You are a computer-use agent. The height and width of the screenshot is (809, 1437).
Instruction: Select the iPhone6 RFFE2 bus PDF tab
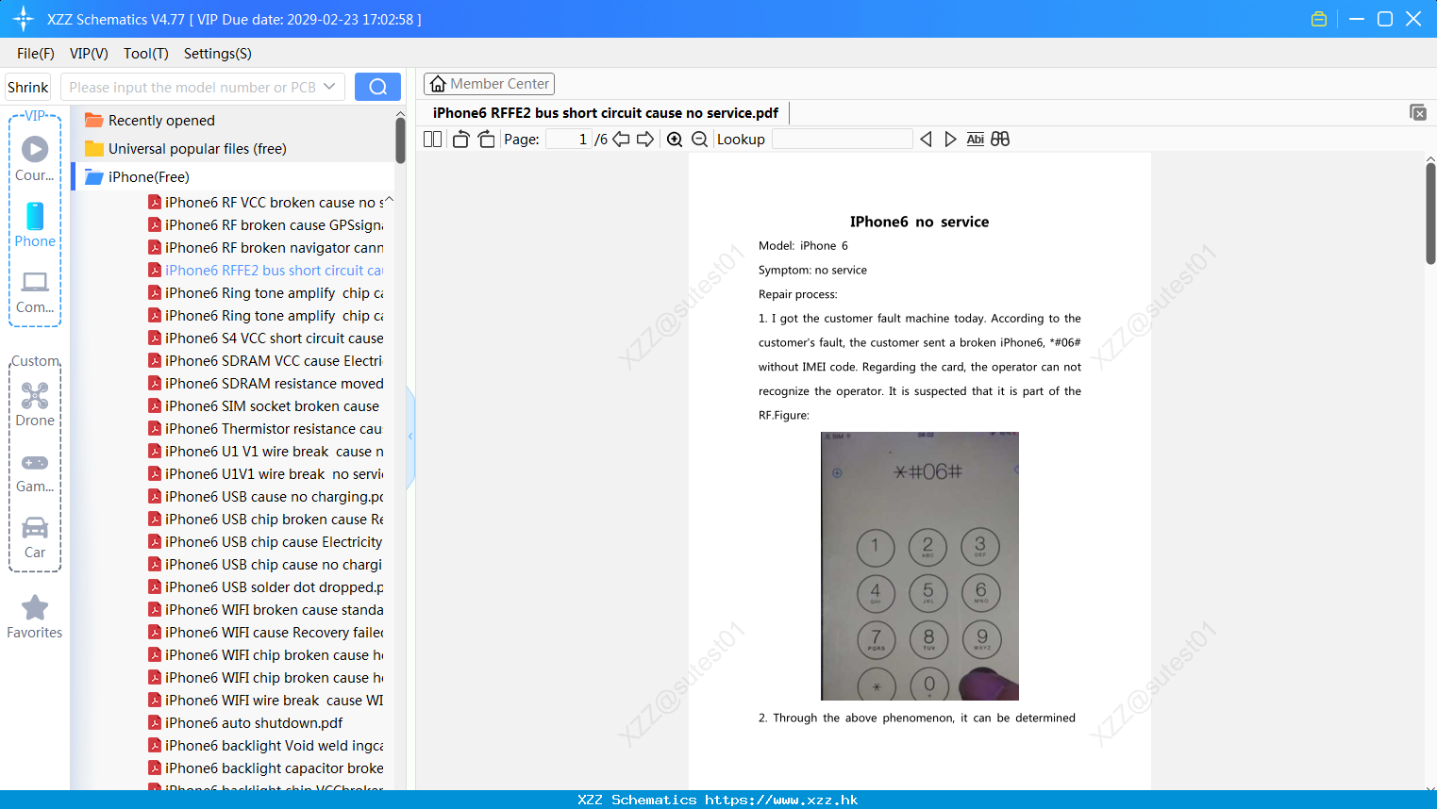[606, 113]
